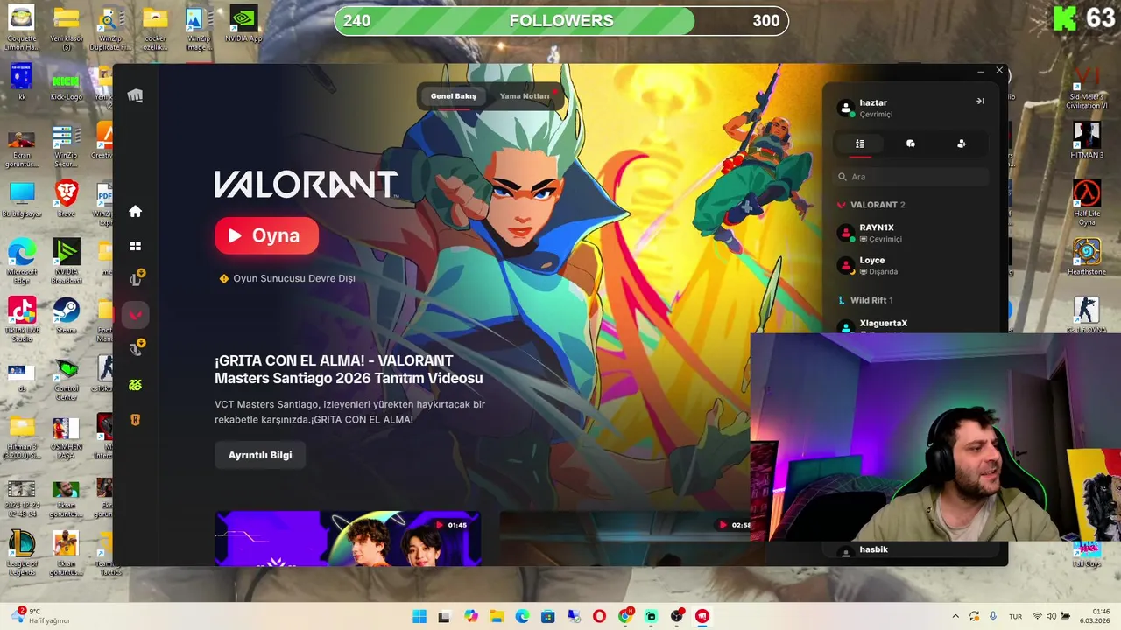
Task: Select League of Legends in the sidebar
Action: click(135, 279)
